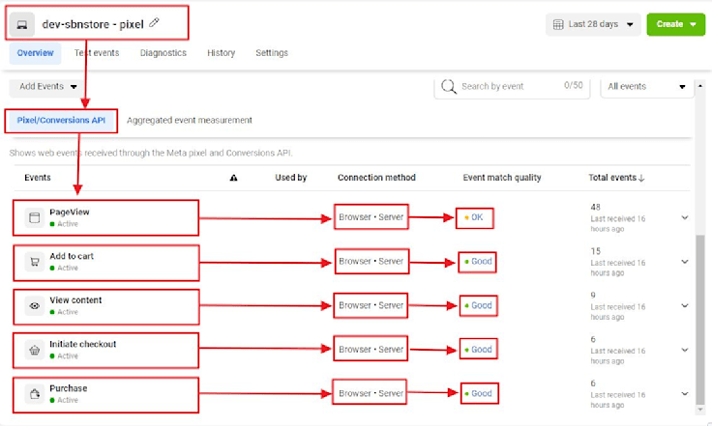
Task: Switch to the Diagnostics tab
Action: click(163, 53)
